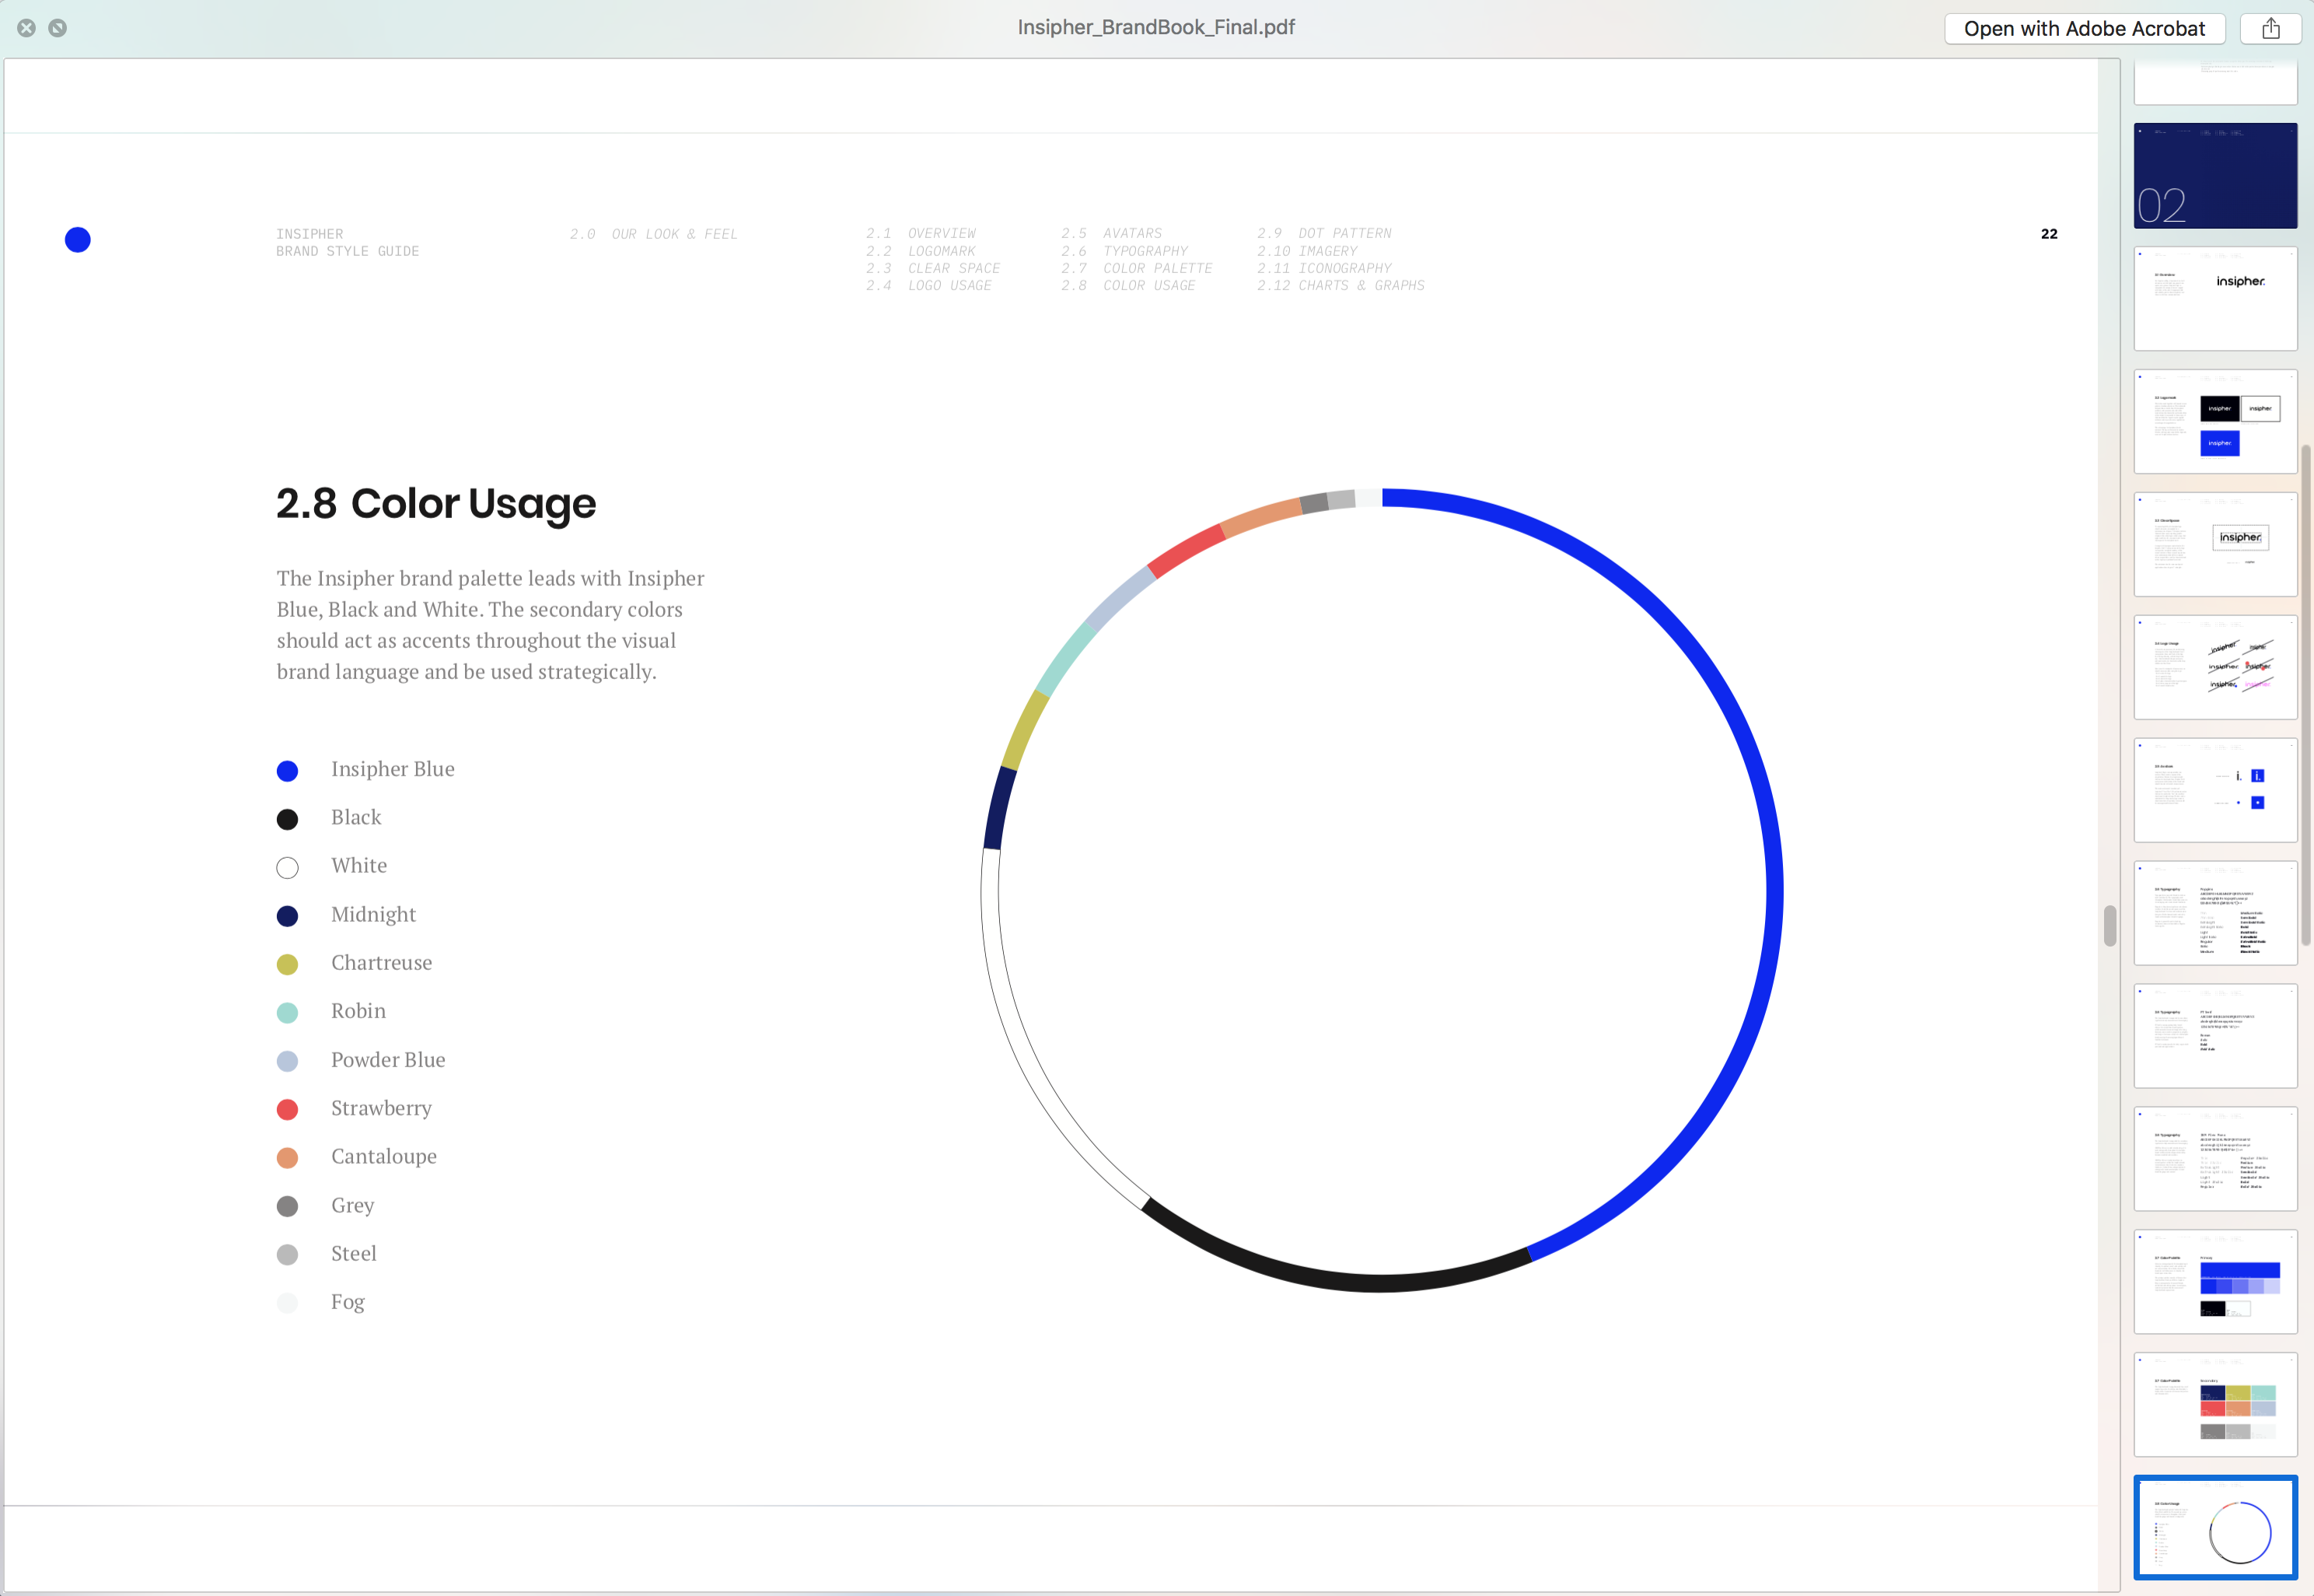Click the Imagery section navigation icon
Viewport: 2314px width, 1596px height.
point(1331,252)
